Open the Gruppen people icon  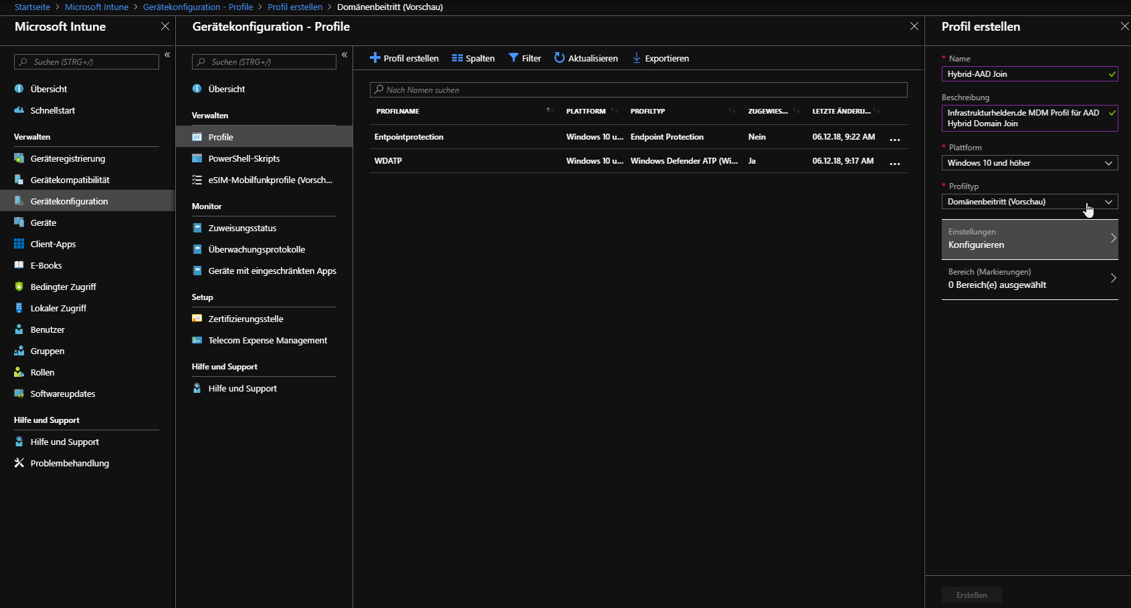[19, 351]
